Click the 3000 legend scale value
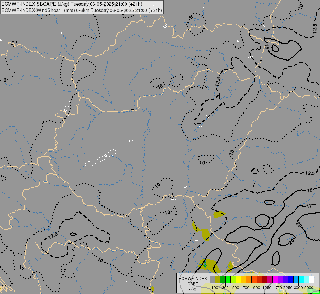Image resolution: width=320 pixels, height=294 pixels. click(298, 288)
